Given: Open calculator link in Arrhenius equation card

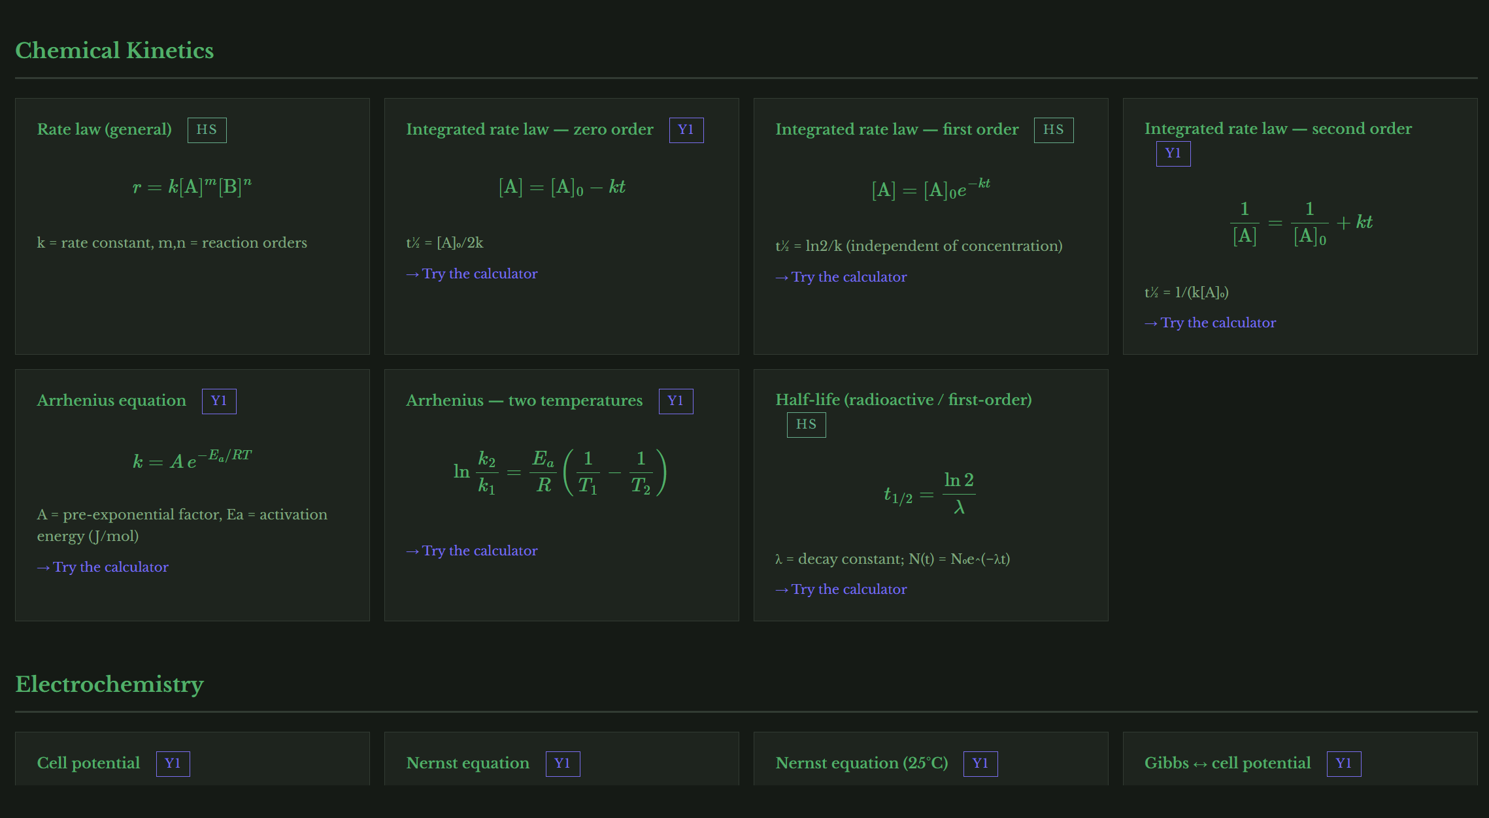Looking at the screenshot, I should point(103,567).
